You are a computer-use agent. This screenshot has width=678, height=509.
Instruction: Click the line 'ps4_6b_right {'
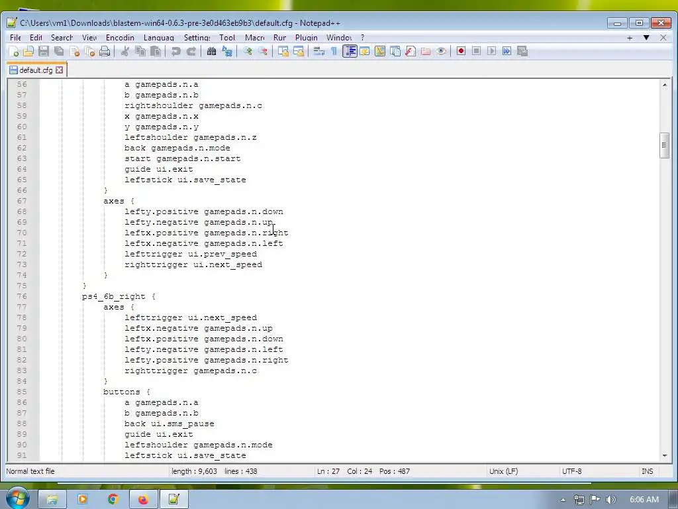[x=119, y=296]
